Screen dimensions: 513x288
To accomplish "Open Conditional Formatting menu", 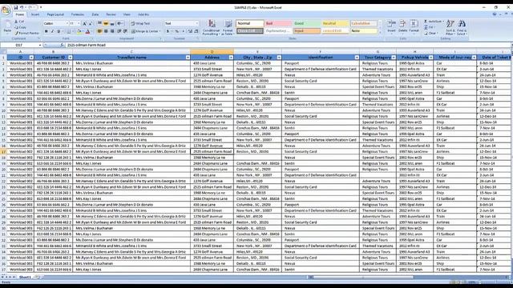I will [211, 27].
